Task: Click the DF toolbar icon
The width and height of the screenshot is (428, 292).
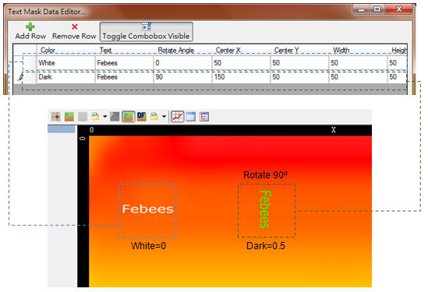Action: point(141,117)
